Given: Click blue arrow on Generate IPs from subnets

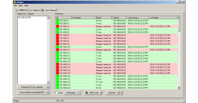Looking at the screenshot, I should (48, 87).
